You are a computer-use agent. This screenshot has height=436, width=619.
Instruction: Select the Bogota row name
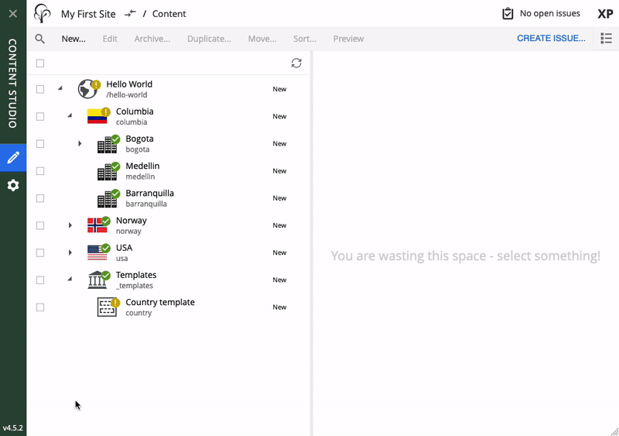(x=139, y=139)
